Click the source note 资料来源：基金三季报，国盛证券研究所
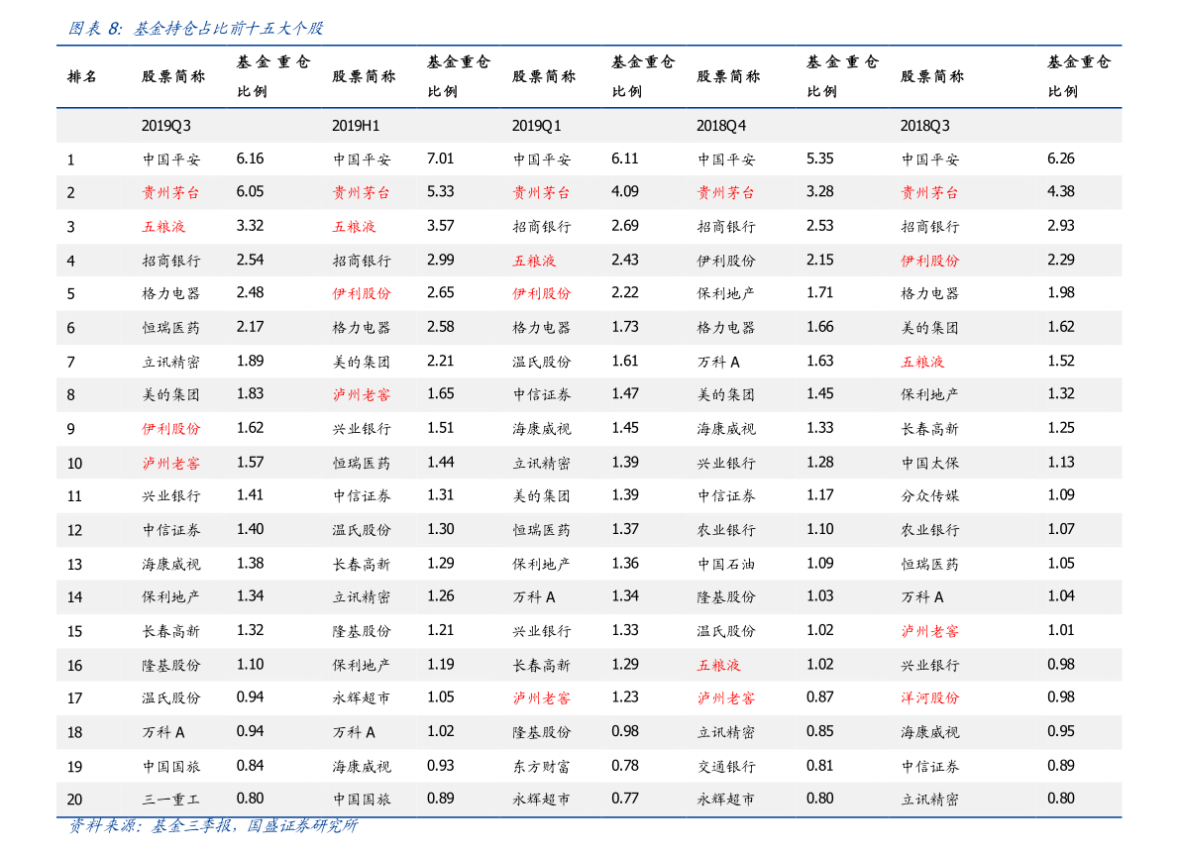1180x855 pixels. coord(213,825)
